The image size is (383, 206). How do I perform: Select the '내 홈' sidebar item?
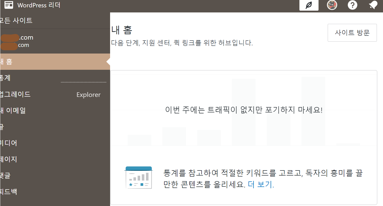point(55,62)
